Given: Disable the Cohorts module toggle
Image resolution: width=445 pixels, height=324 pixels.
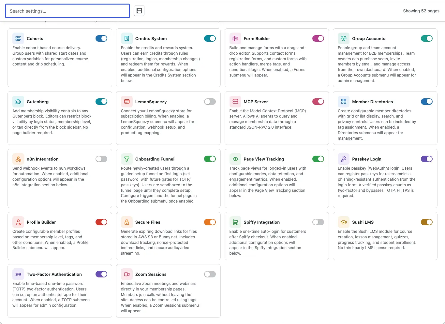Looking at the screenshot, I should pyautogui.click(x=101, y=38).
